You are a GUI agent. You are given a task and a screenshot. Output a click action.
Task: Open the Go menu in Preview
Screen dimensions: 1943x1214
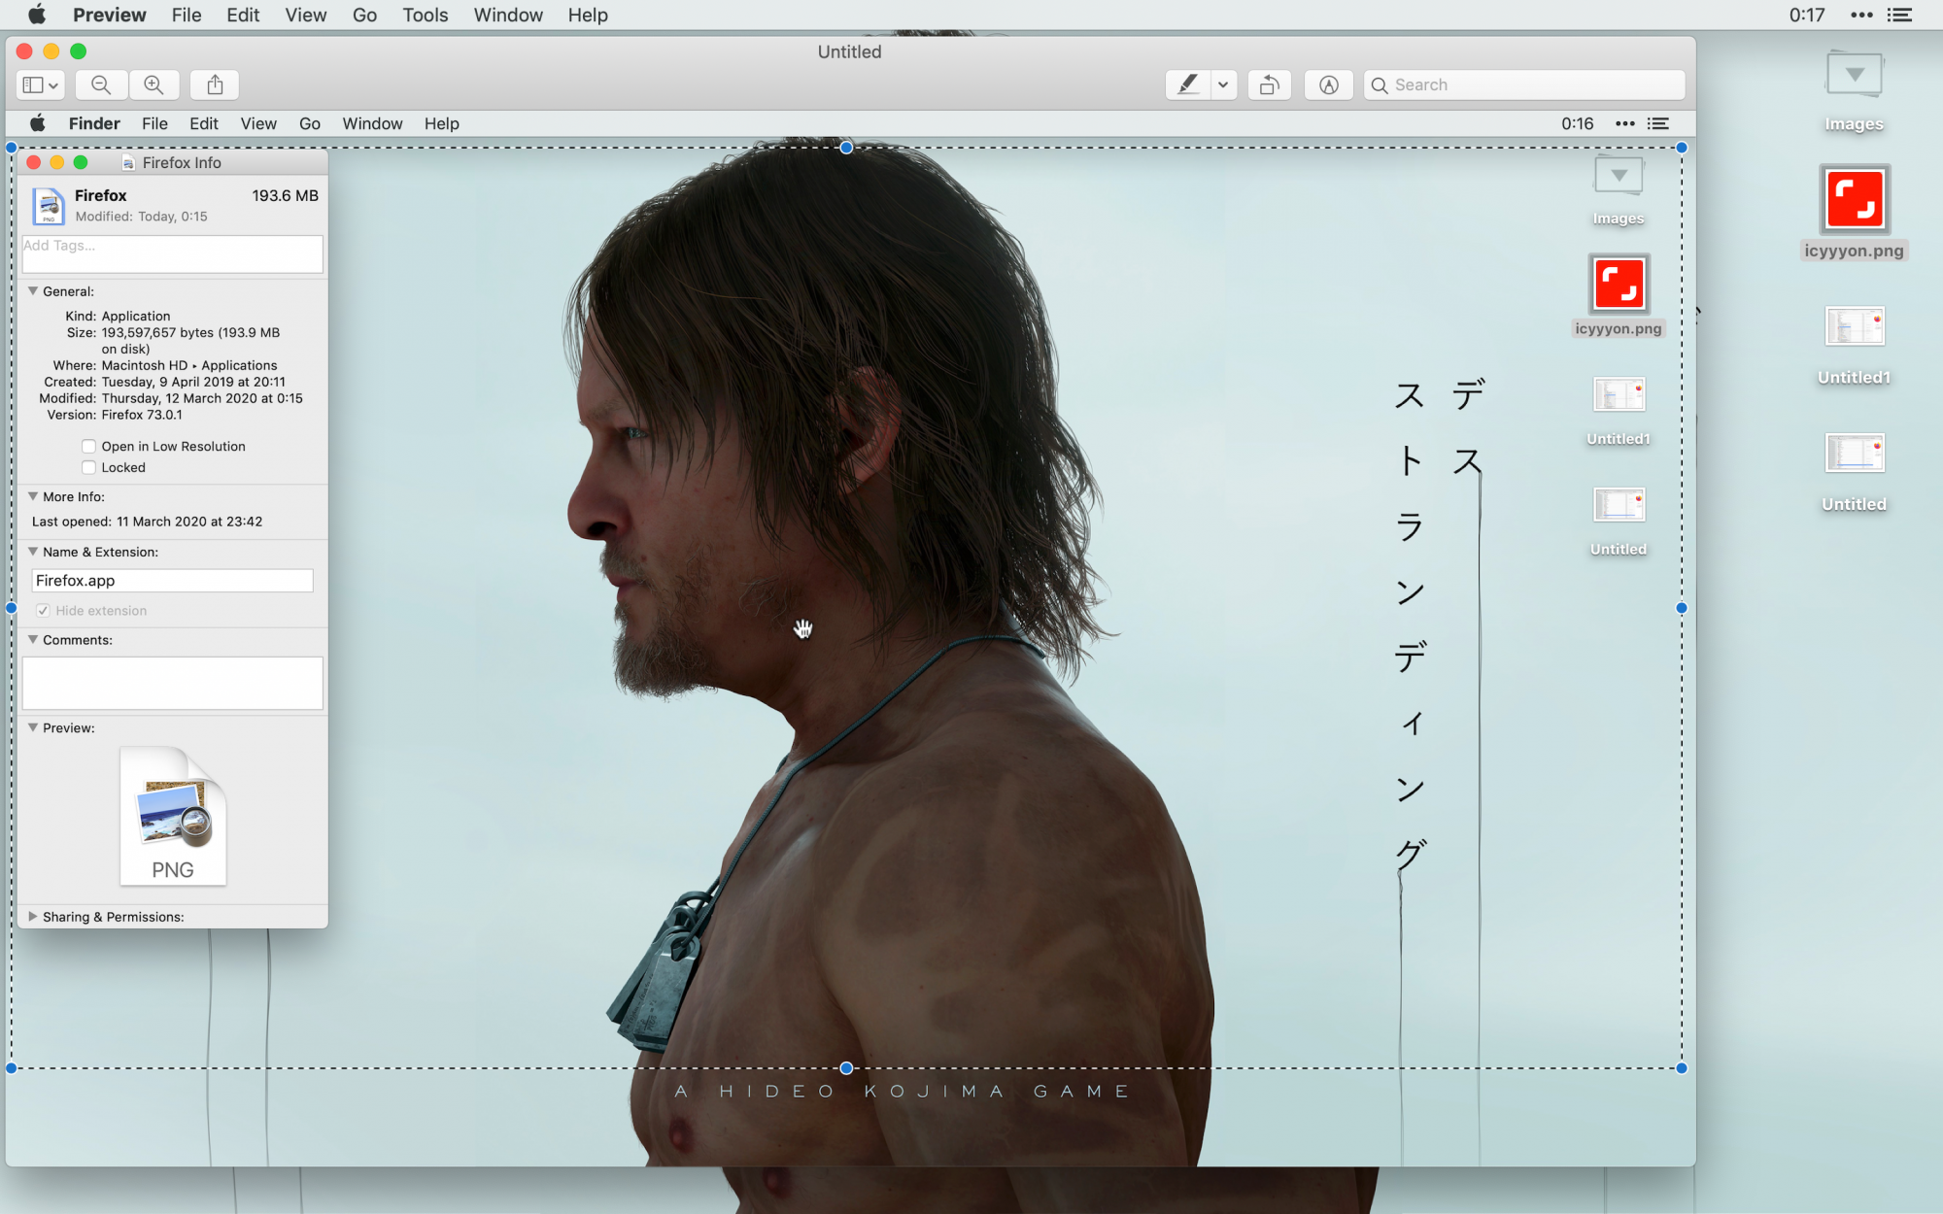click(364, 15)
